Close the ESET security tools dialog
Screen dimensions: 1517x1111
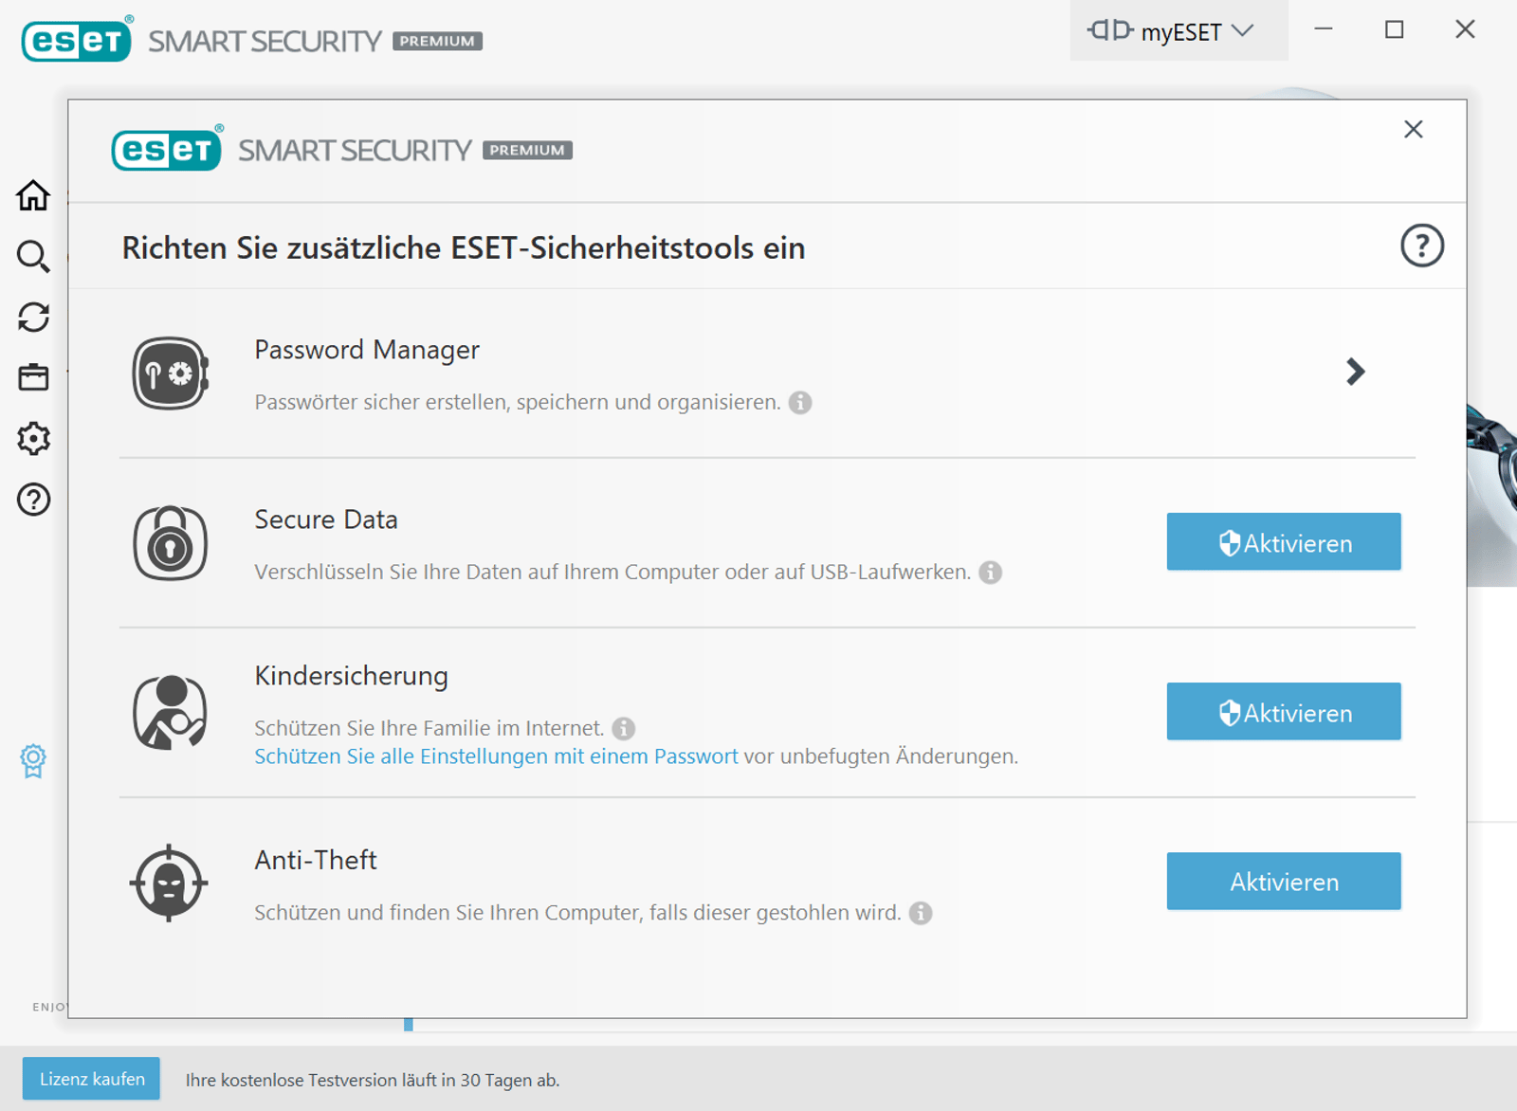pyautogui.click(x=1413, y=129)
